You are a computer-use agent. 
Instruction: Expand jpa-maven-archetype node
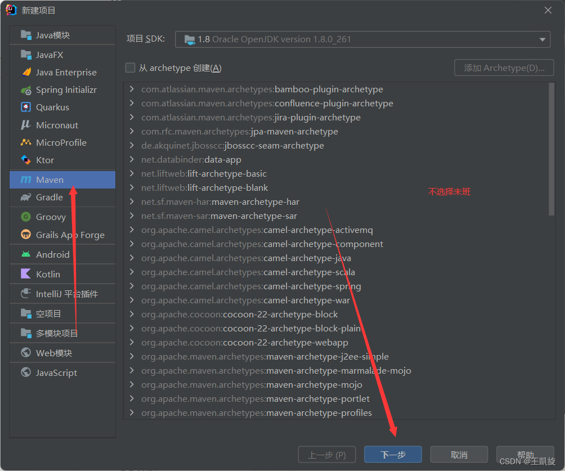(x=132, y=131)
